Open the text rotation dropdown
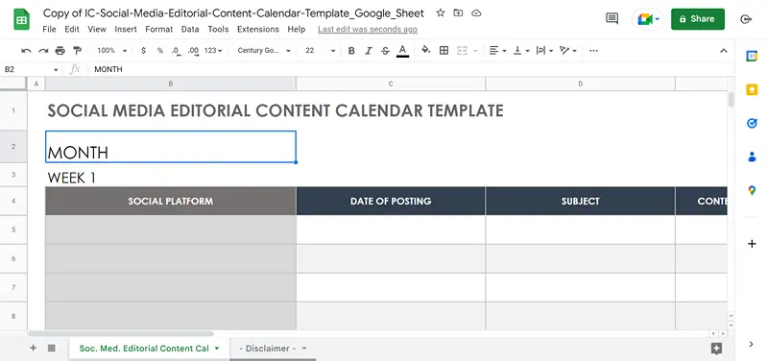768x361 pixels. click(x=568, y=51)
